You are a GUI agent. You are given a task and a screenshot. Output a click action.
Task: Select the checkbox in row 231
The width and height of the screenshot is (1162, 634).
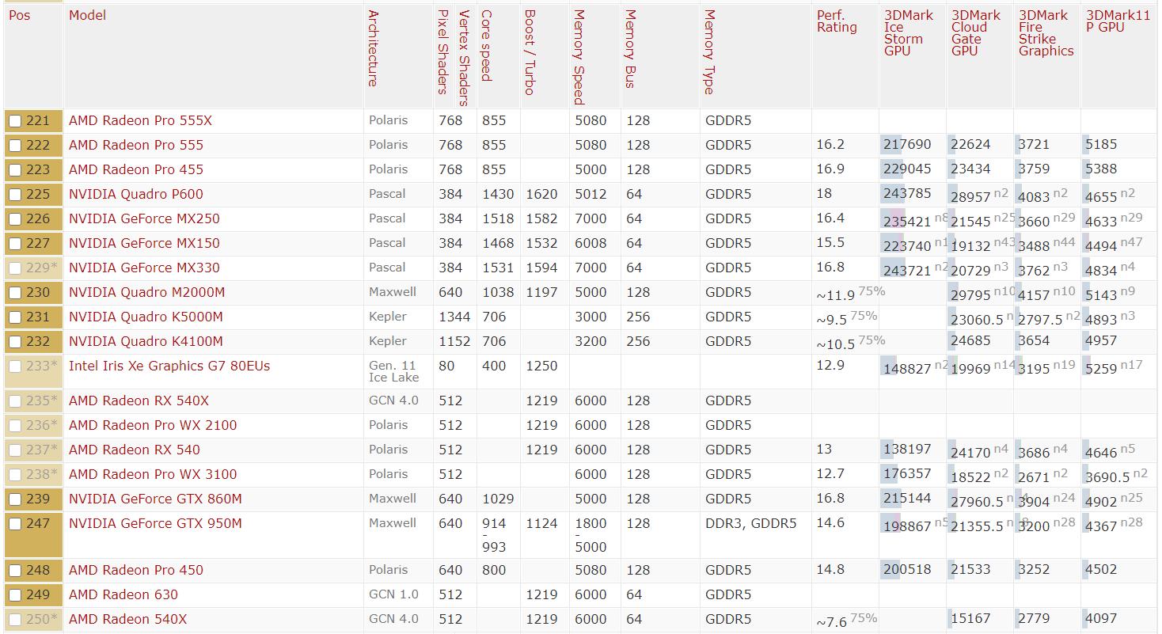click(15, 318)
